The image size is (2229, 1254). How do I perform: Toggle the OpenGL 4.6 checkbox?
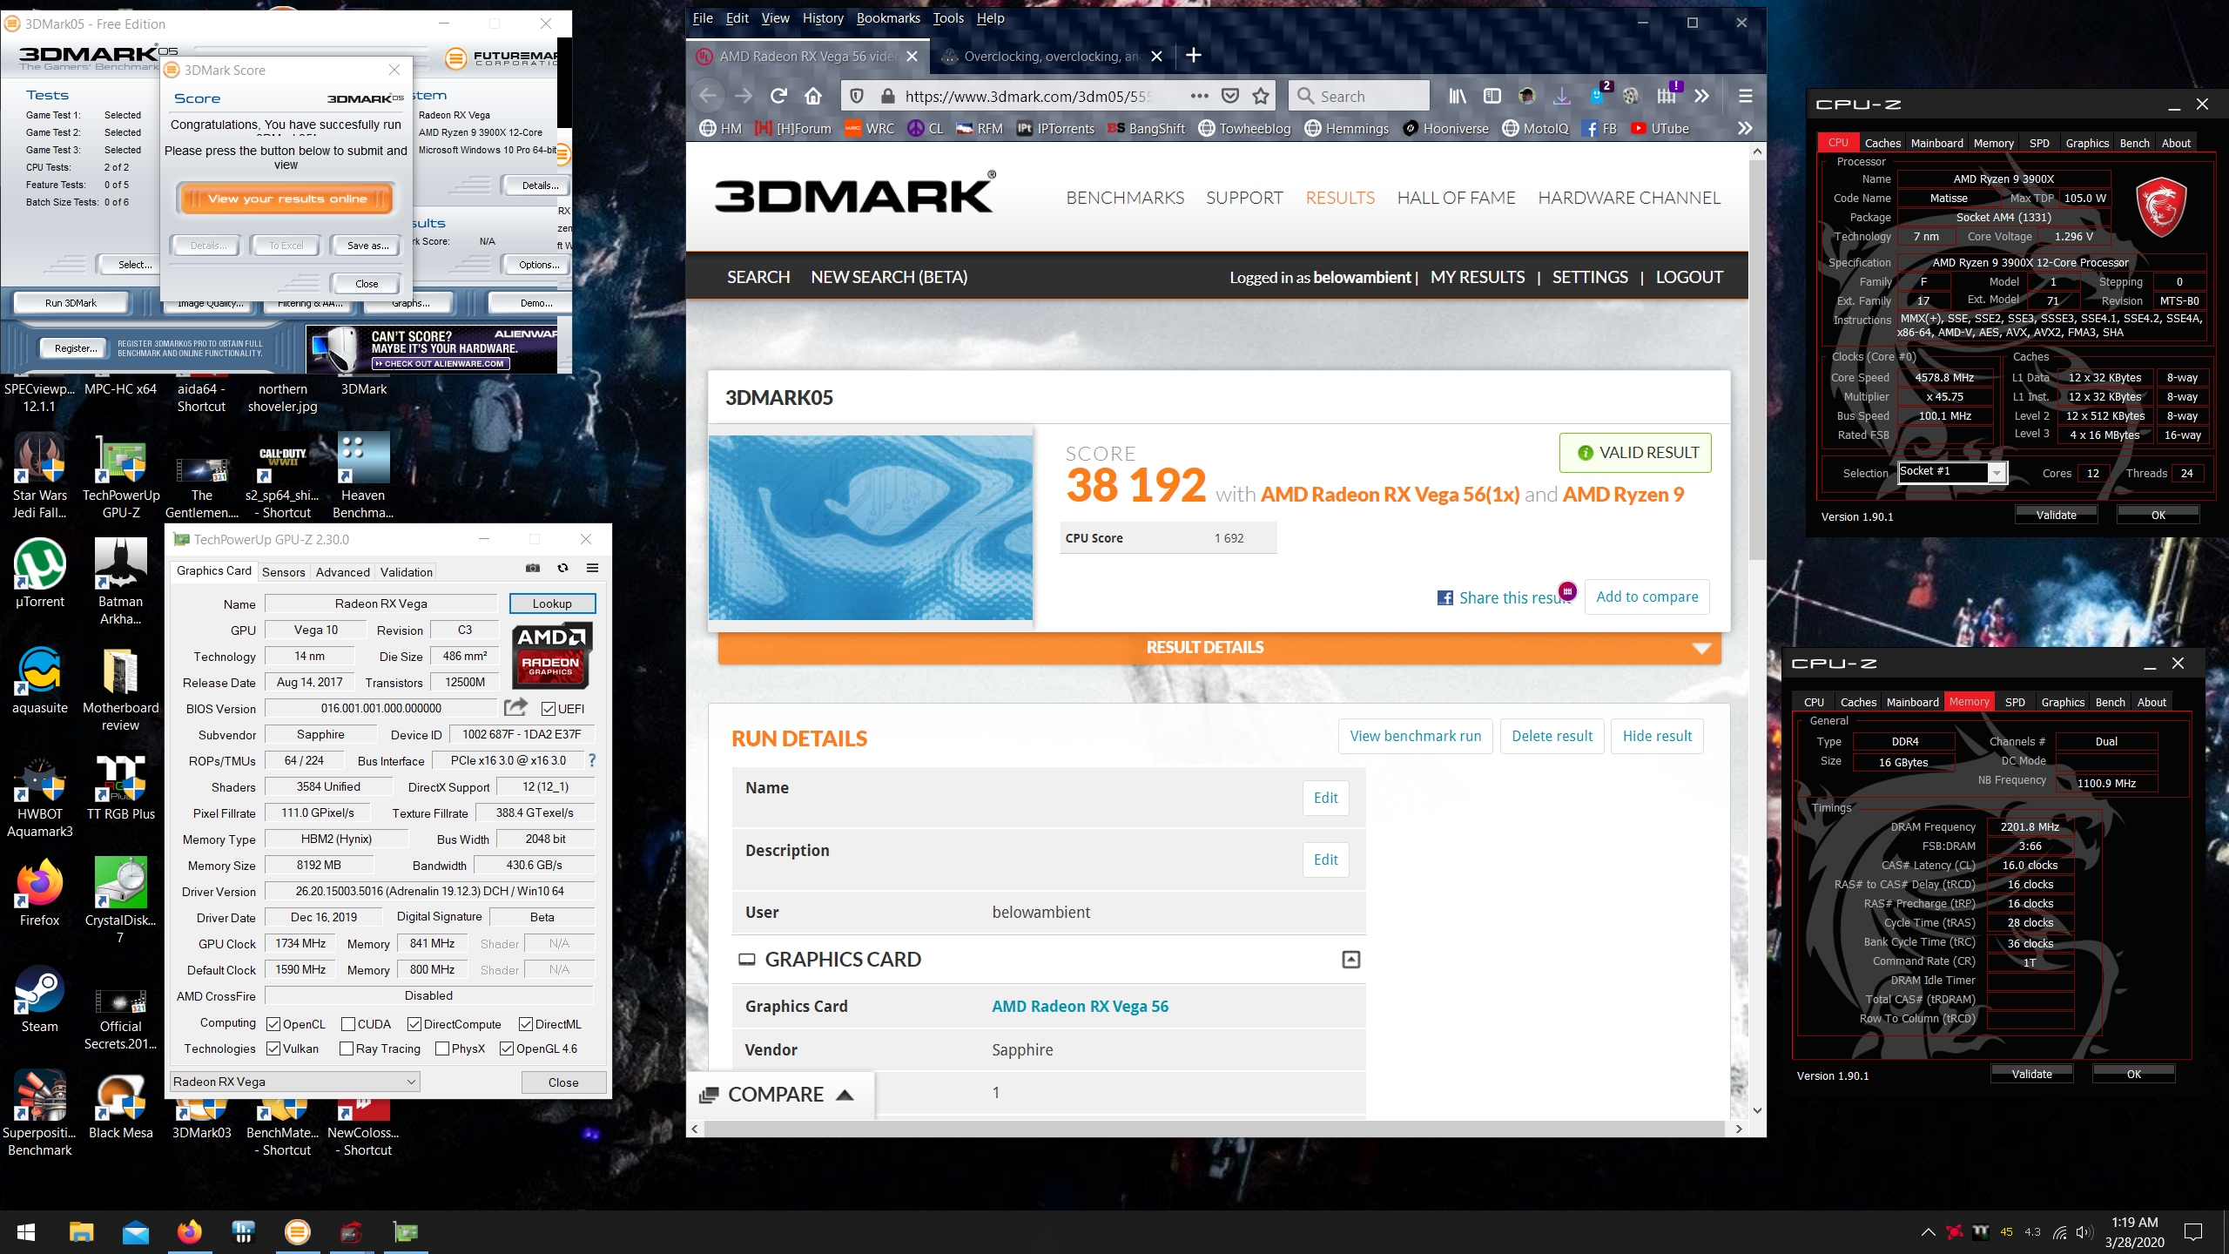tap(507, 1048)
